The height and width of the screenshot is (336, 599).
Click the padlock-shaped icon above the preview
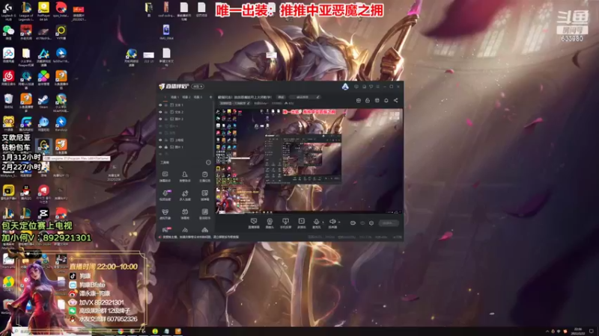point(368,100)
